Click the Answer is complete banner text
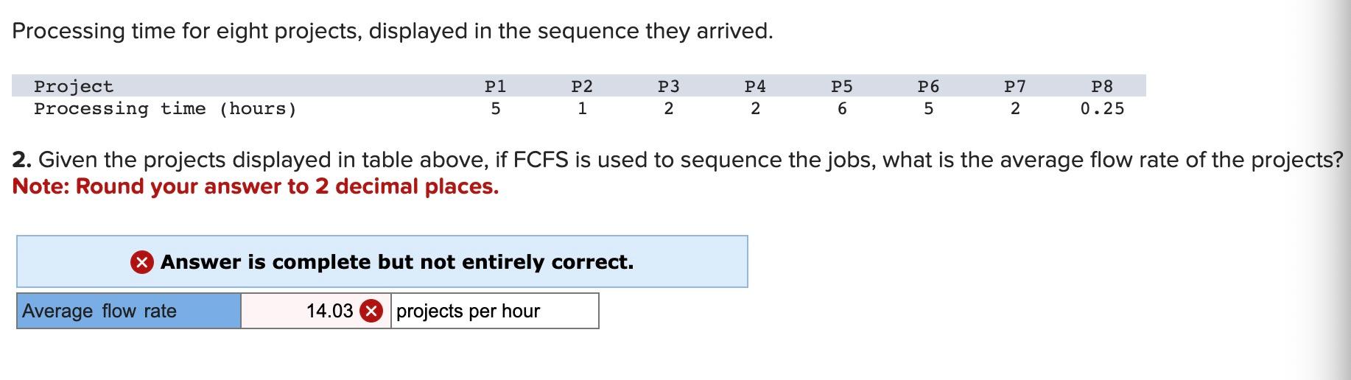 [x=397, y=262]
